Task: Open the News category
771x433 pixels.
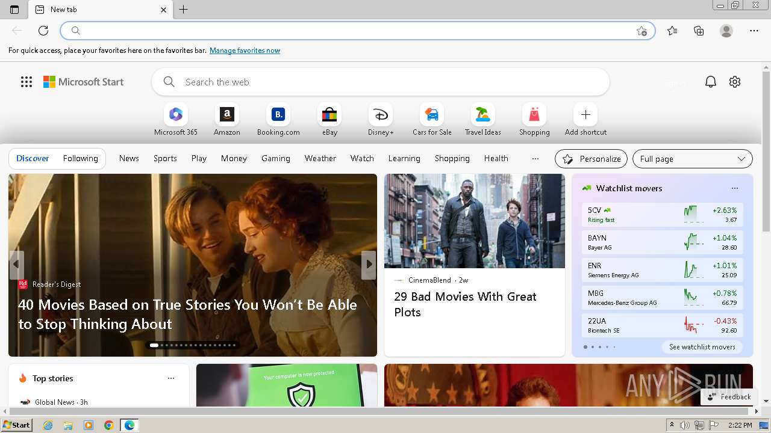Action: tap(129, 158)
